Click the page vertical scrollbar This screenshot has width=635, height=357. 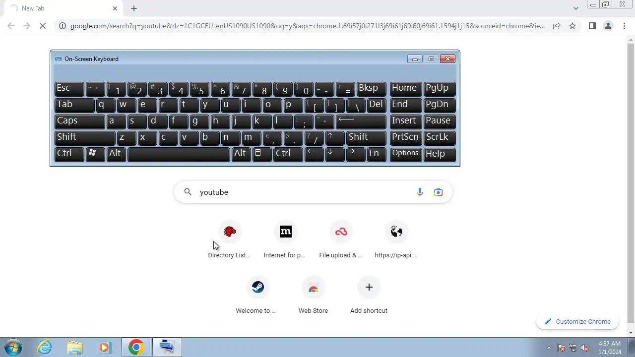(x=631, y=183)
